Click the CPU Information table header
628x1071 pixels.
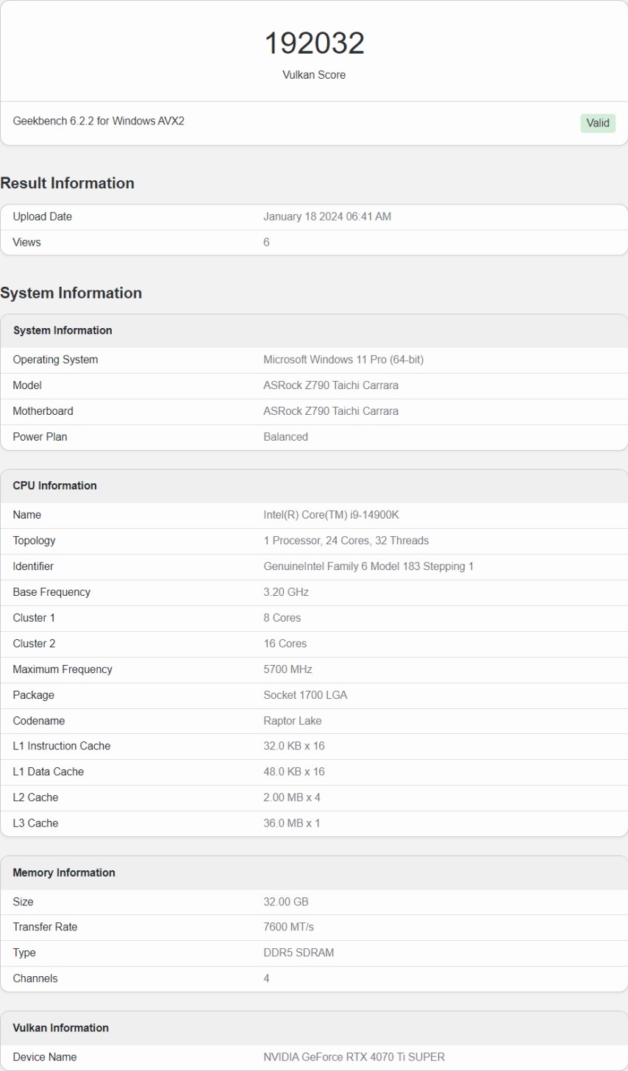coord(54,485)
